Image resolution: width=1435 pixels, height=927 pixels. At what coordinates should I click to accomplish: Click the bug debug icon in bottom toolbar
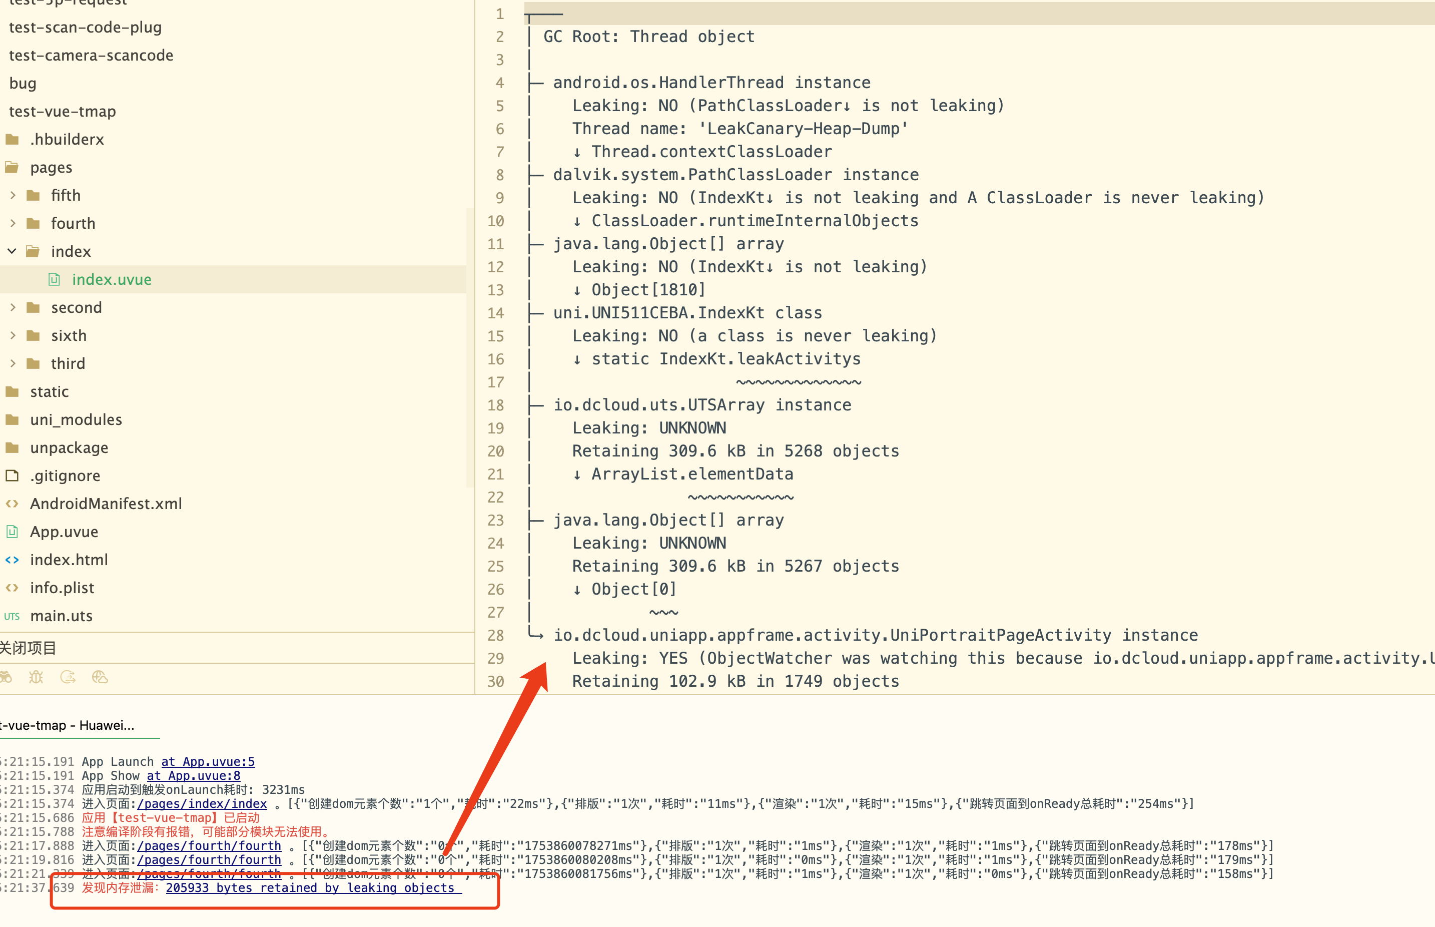click(x=36, y=677)
